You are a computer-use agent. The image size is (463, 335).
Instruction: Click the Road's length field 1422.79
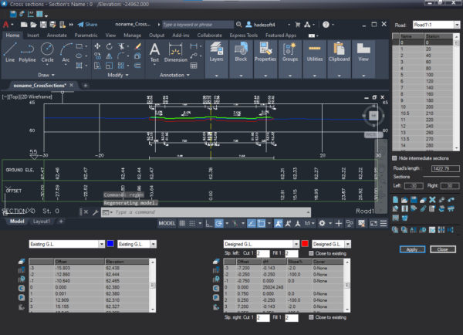tap(445, 168)
